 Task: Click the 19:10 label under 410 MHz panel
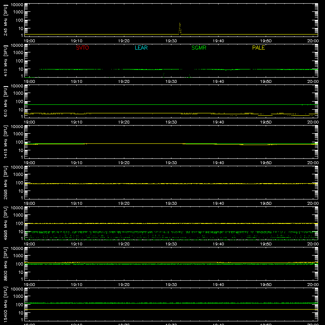click(76, 82)
